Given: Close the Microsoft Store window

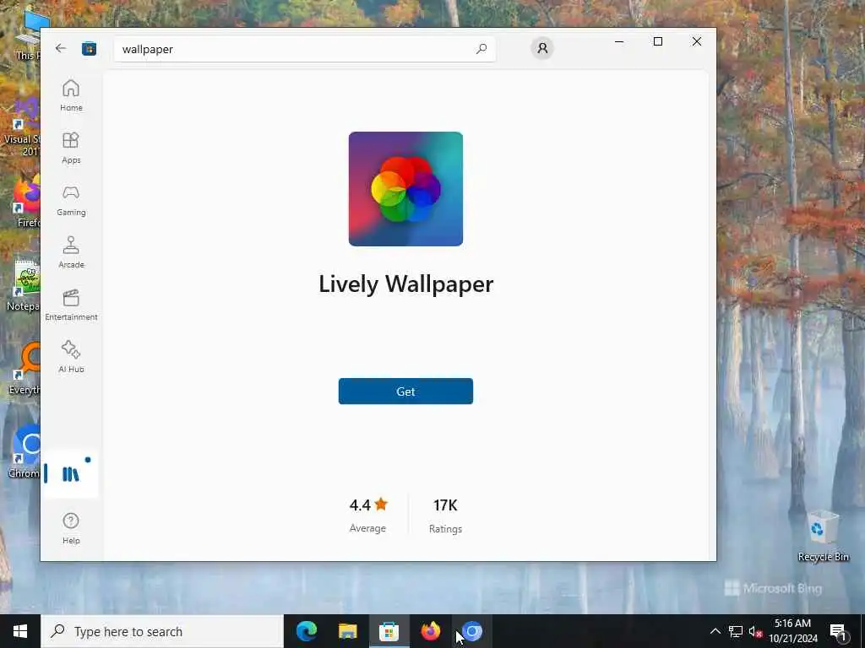Looking at the screenshot, I should click(x=697, y=41).
